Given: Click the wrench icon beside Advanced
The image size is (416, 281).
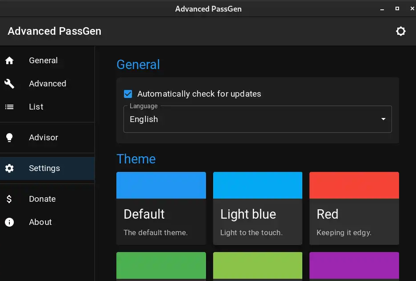Looking at the screenshot, I should click(x=9, y=84).
